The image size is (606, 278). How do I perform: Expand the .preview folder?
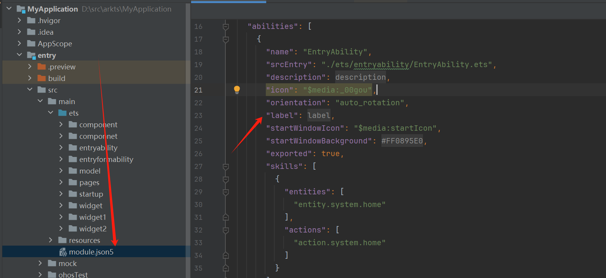coord(30,66)
